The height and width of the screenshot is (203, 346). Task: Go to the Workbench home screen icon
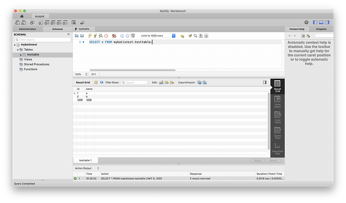(x=22, y=16)
